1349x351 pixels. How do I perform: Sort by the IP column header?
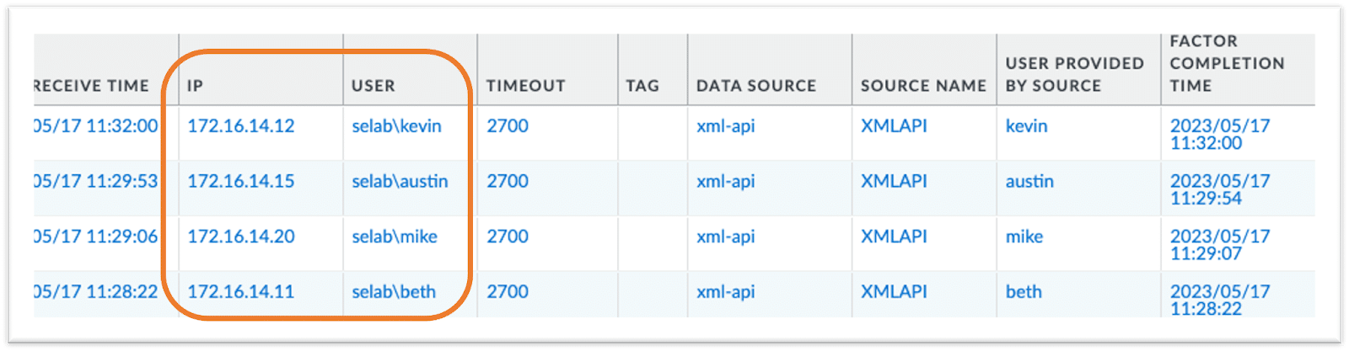pyautogui.click(x=195, y=86)
